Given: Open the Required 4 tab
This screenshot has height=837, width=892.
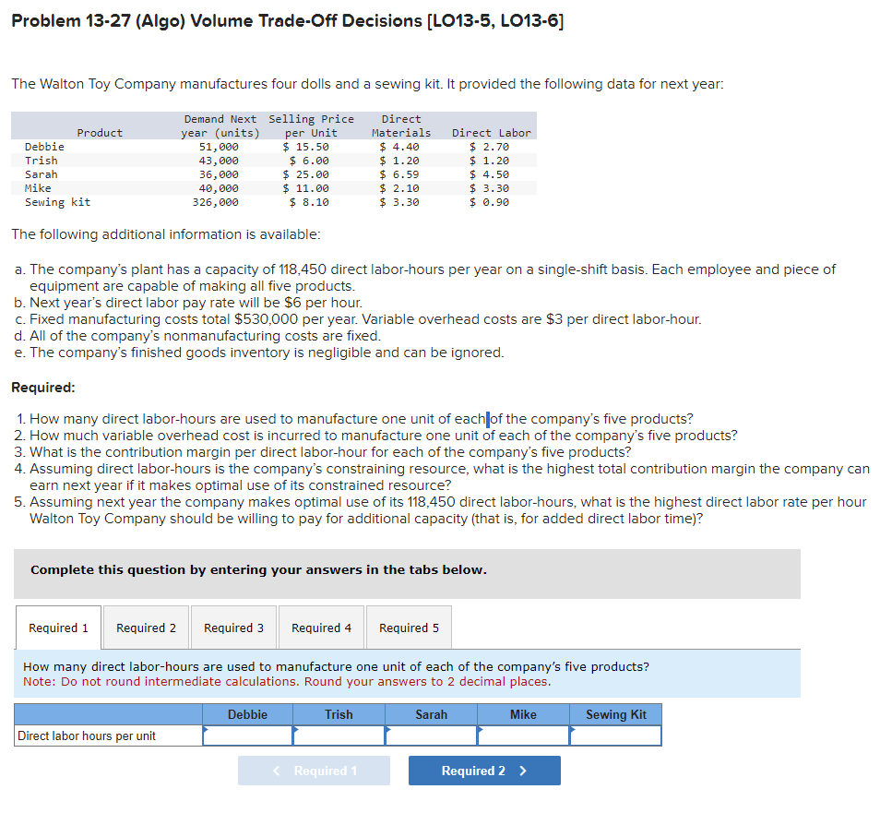Looking at the screenshot, I should (321, 628).
